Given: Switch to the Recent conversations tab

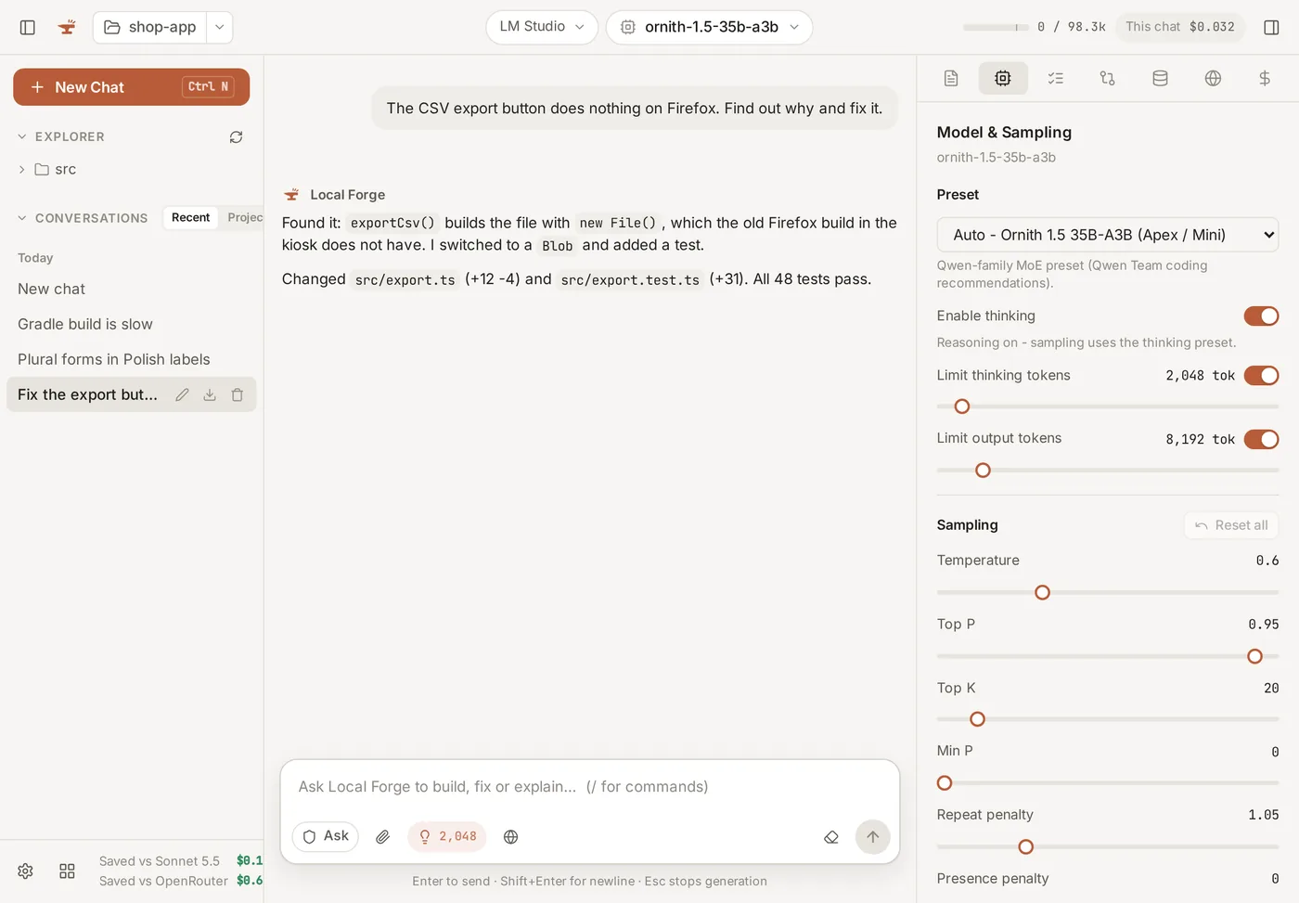Looking at the screenshot, I should coord(190,218).
